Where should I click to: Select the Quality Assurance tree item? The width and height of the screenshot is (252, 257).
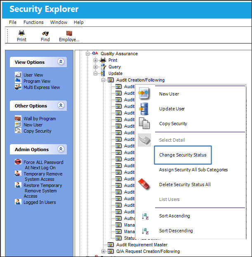[119, 54]
